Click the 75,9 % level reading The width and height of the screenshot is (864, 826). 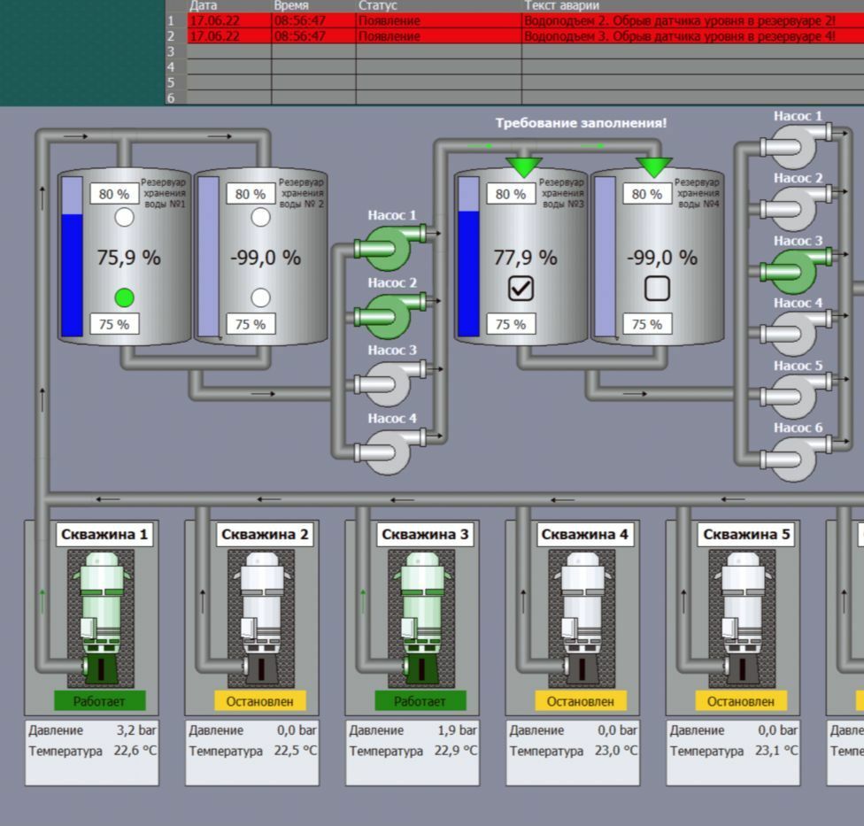(129, 258)
